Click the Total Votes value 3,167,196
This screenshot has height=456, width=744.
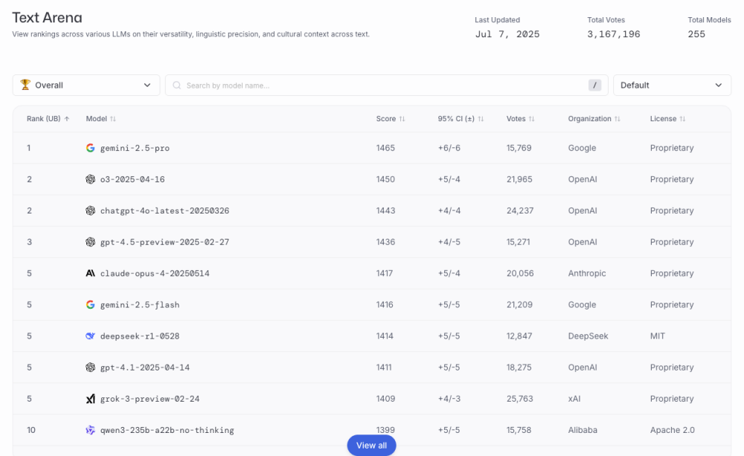click(x=614, y=34)
